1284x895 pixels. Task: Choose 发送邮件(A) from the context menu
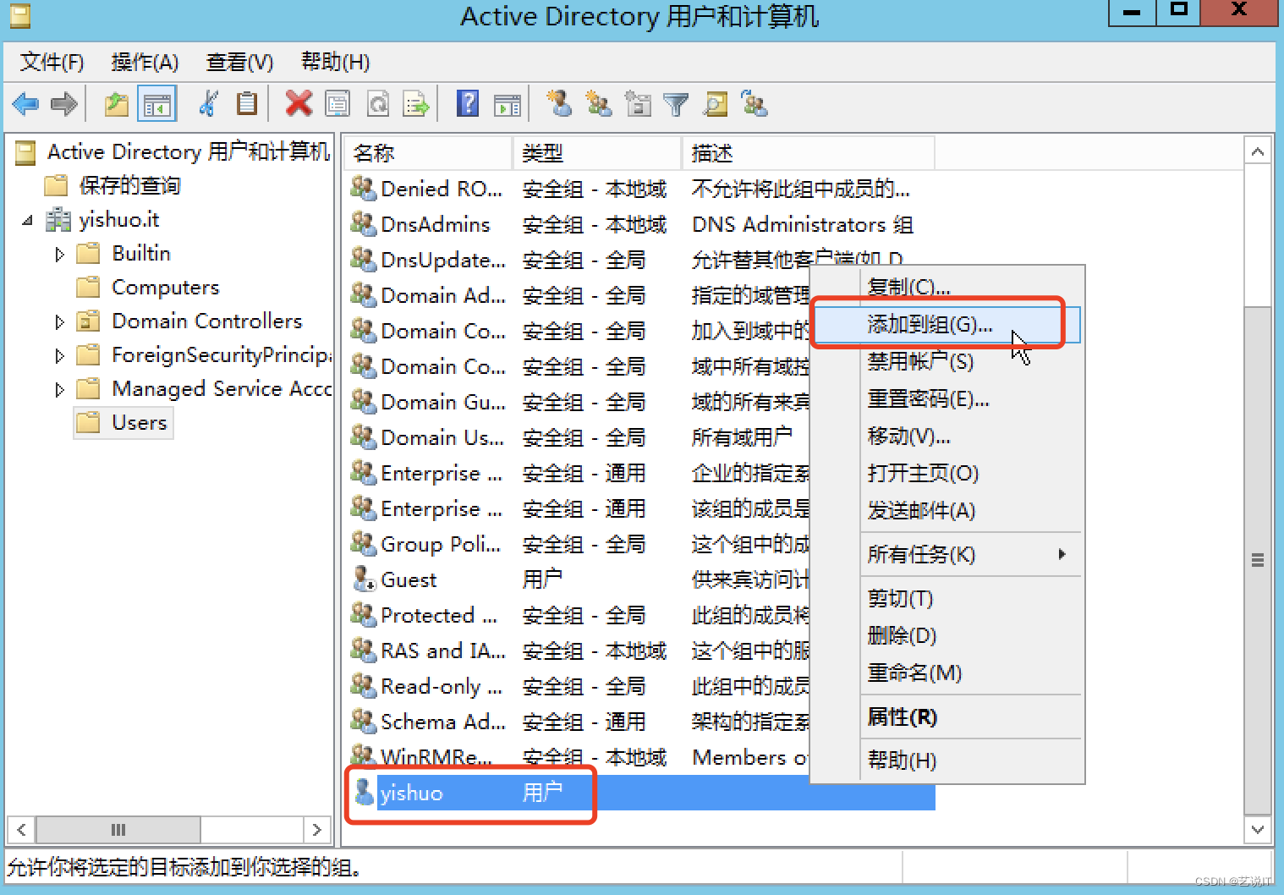click(947, 511)
